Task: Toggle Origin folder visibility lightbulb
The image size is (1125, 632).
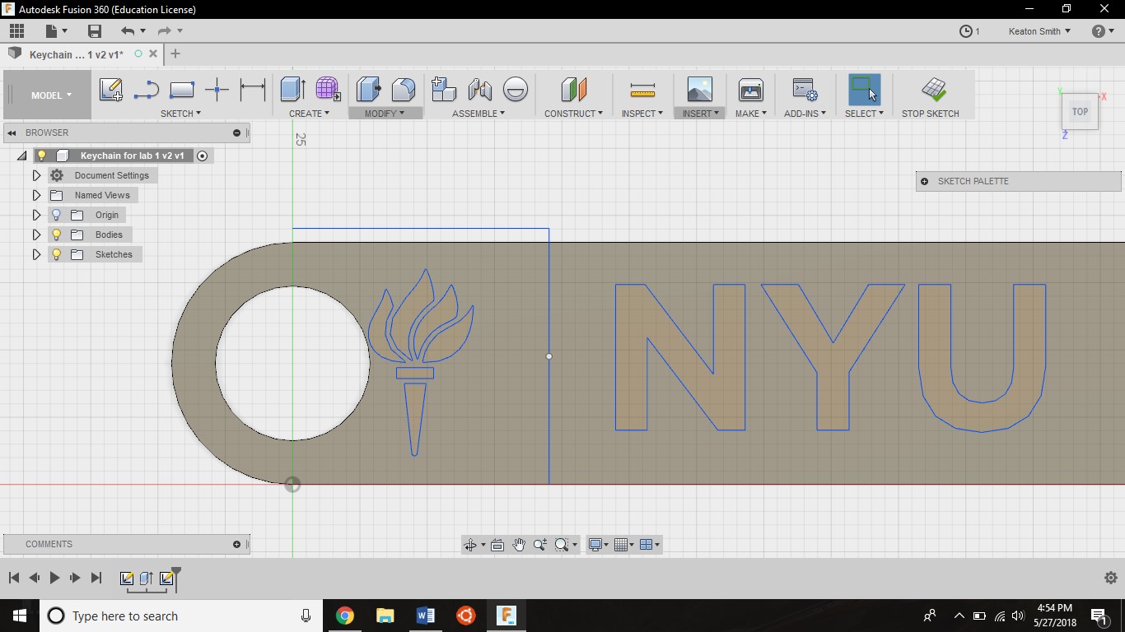Action: pyautogui.click(x=56, y=215)
